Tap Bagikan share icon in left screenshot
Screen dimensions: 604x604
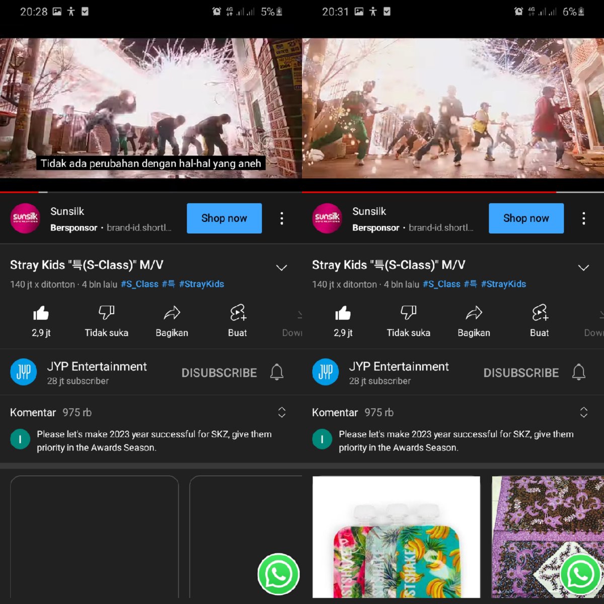pos(172,313)
